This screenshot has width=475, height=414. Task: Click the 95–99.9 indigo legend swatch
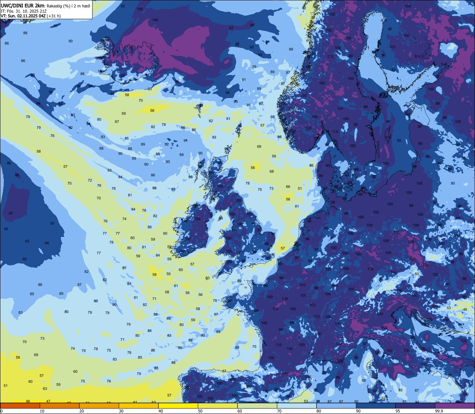pos(415,405)
